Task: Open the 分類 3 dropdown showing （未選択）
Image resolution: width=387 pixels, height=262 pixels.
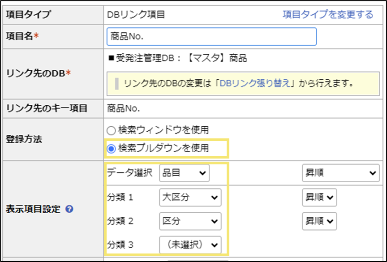Action: click(x=190, y=245)
